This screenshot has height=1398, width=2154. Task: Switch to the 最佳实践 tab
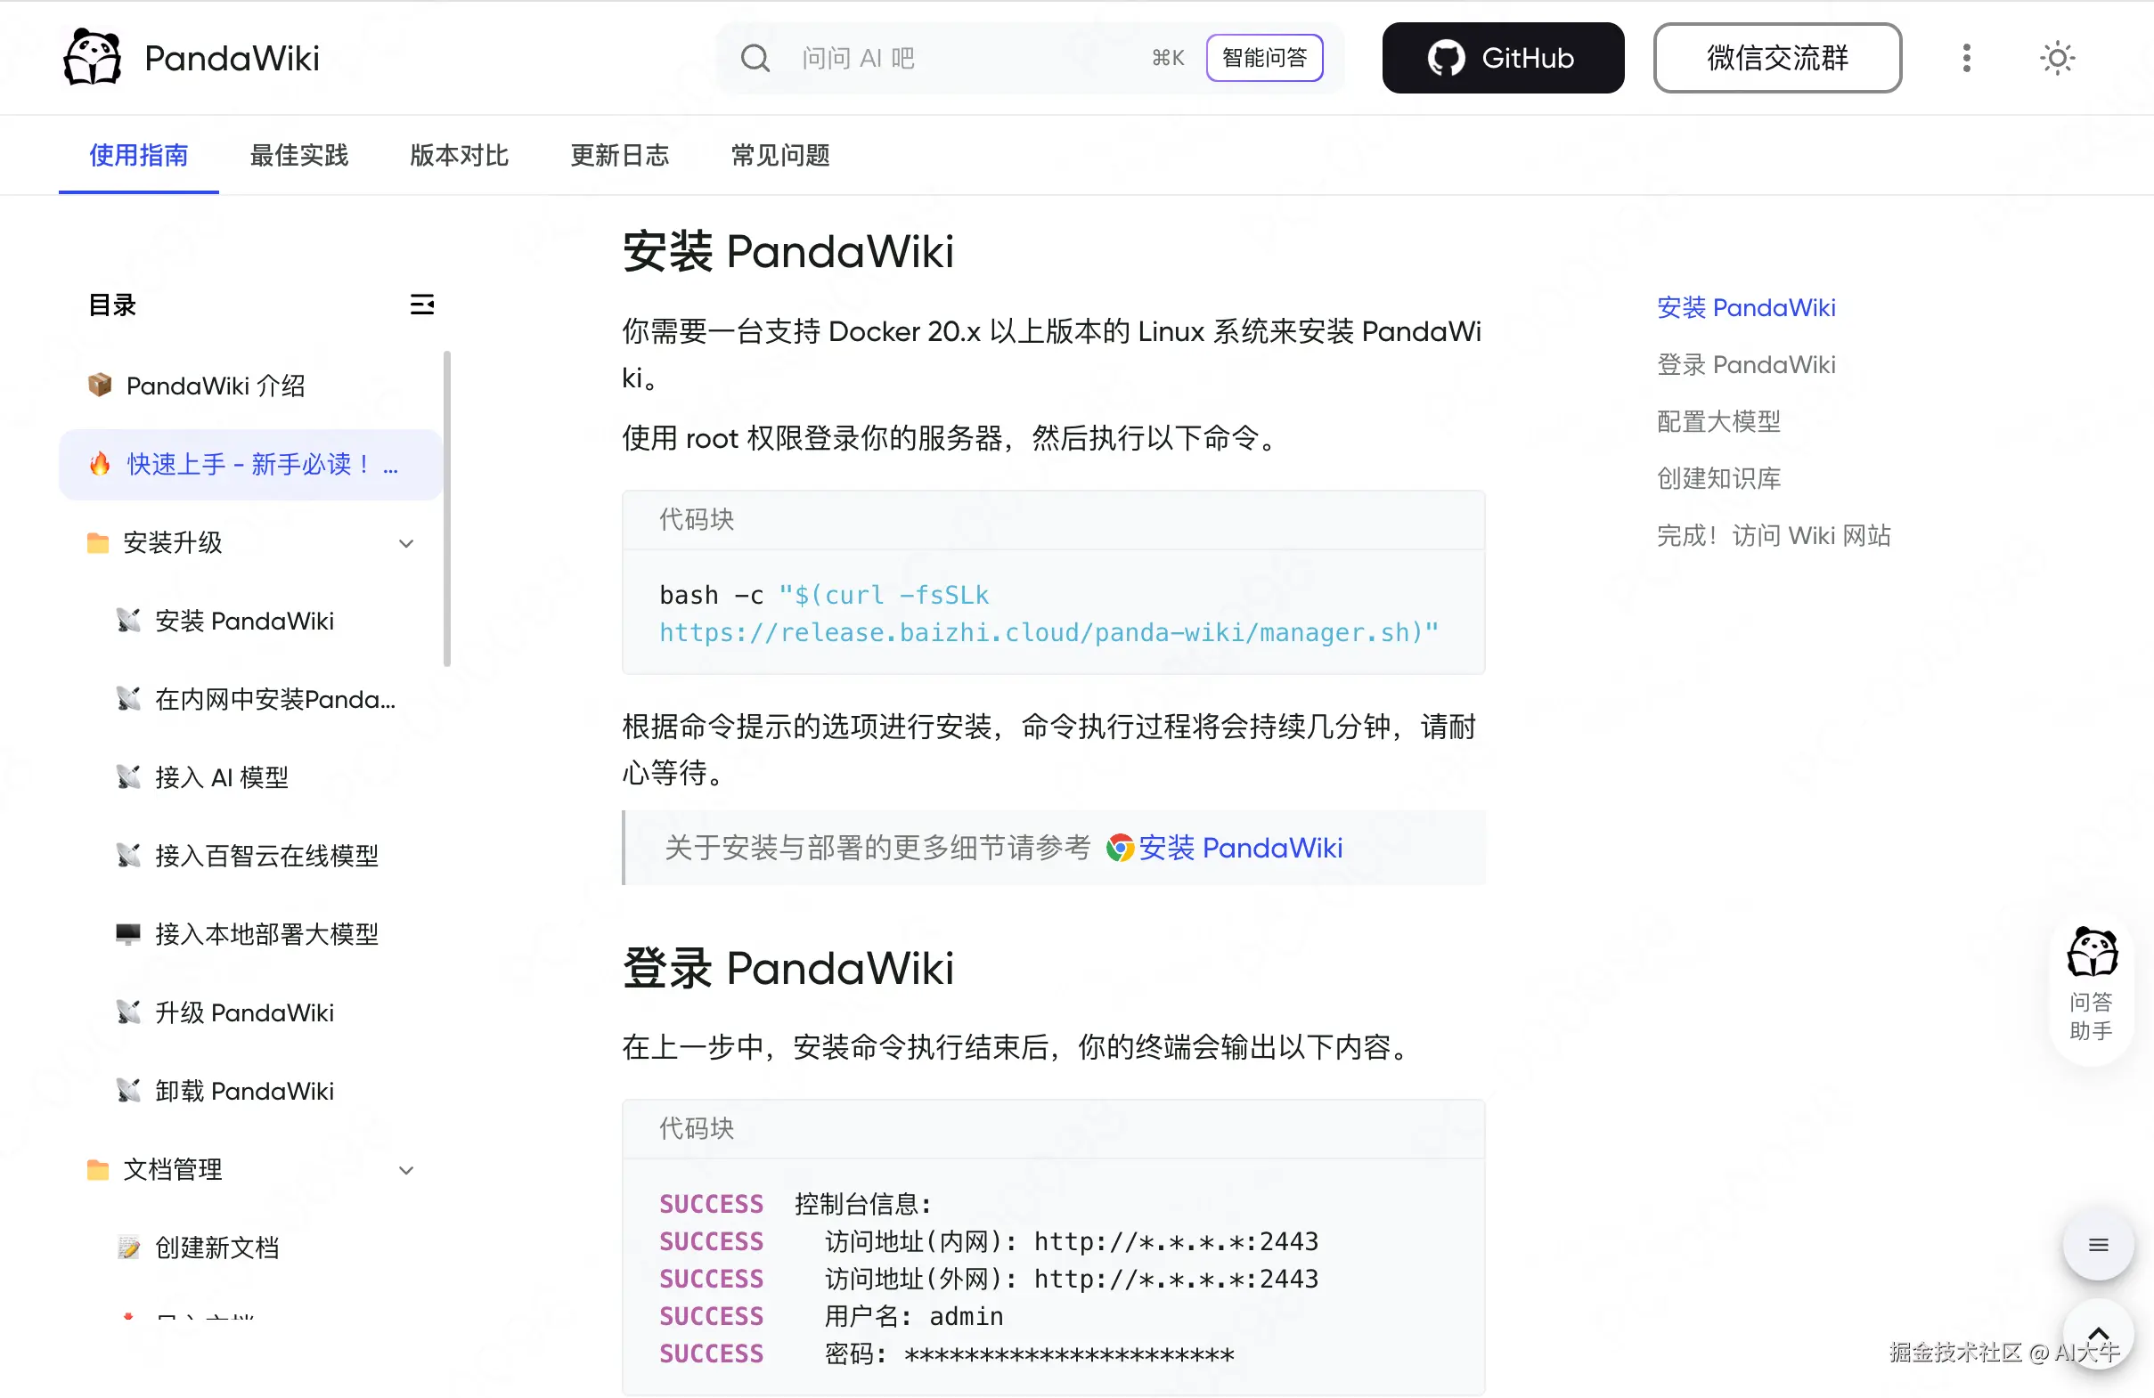[298, 155]
